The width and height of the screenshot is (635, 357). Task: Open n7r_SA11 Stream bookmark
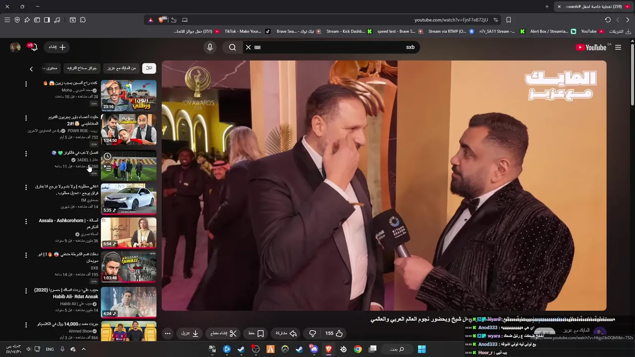[502, 31]
